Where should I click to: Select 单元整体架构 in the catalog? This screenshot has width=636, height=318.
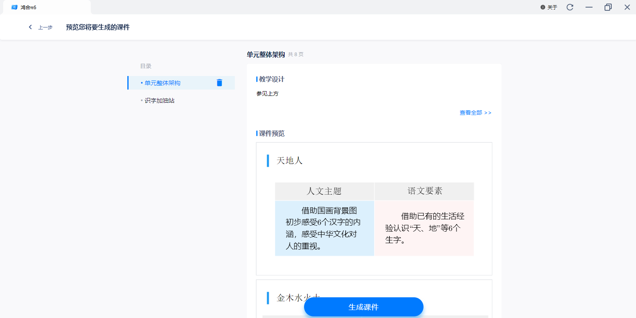(162, 83)
